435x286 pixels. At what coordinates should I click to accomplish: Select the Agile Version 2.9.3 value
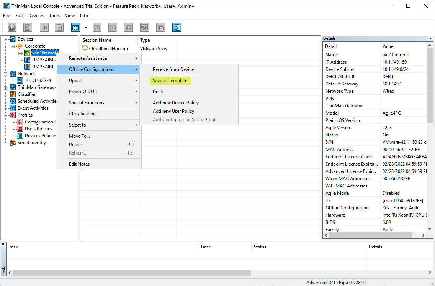(x=387, y=128)
